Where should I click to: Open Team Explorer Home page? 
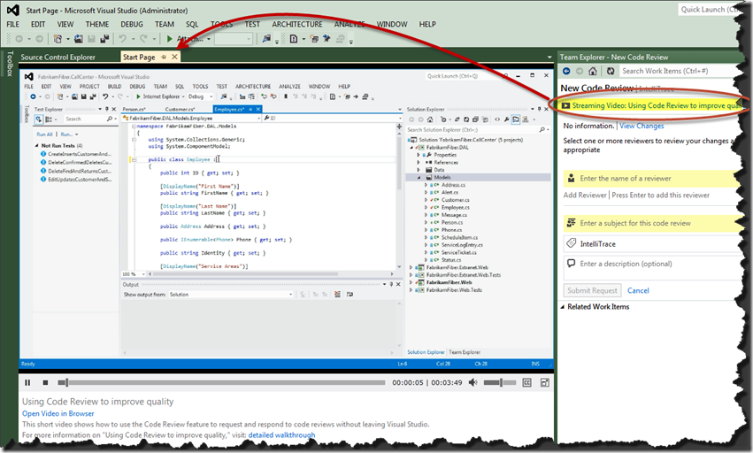(x=593, y=71)
